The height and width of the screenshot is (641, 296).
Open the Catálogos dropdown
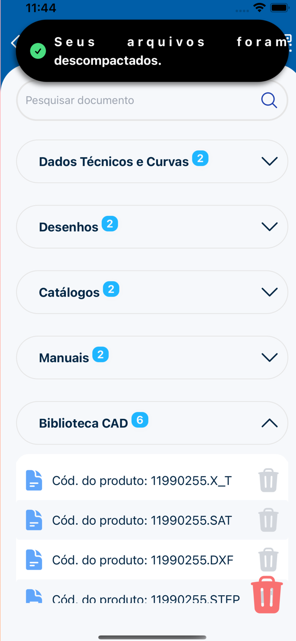269,292
